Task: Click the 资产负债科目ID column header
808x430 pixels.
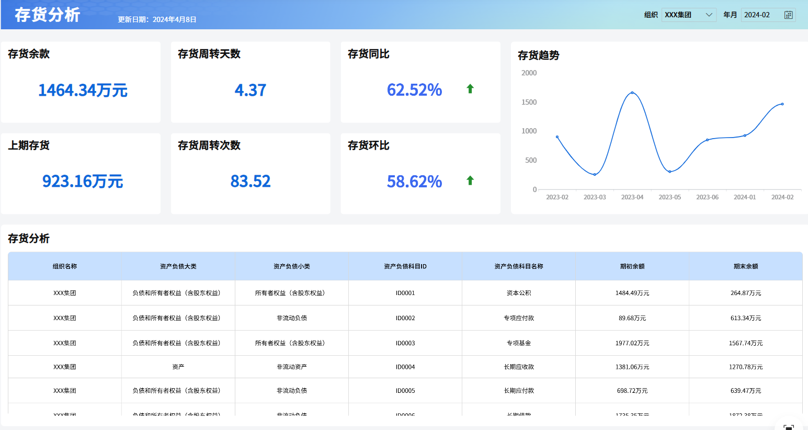Action: (x=405, y=266)
